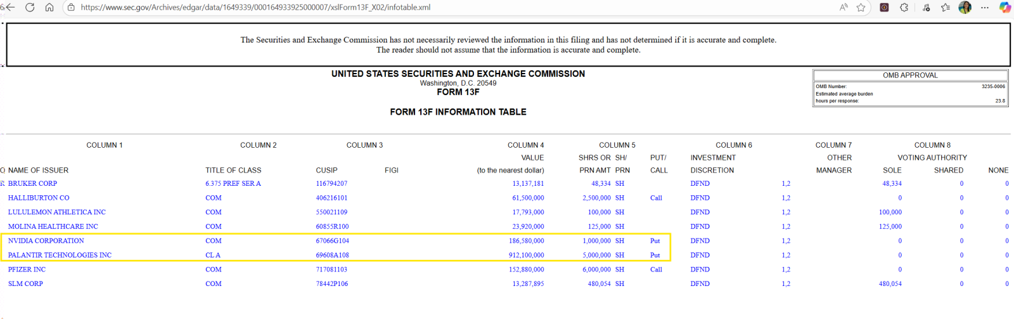This screenshot has height=319, width=1014.
Task: Add page to favorites star icon
Action: click(861, 8)
